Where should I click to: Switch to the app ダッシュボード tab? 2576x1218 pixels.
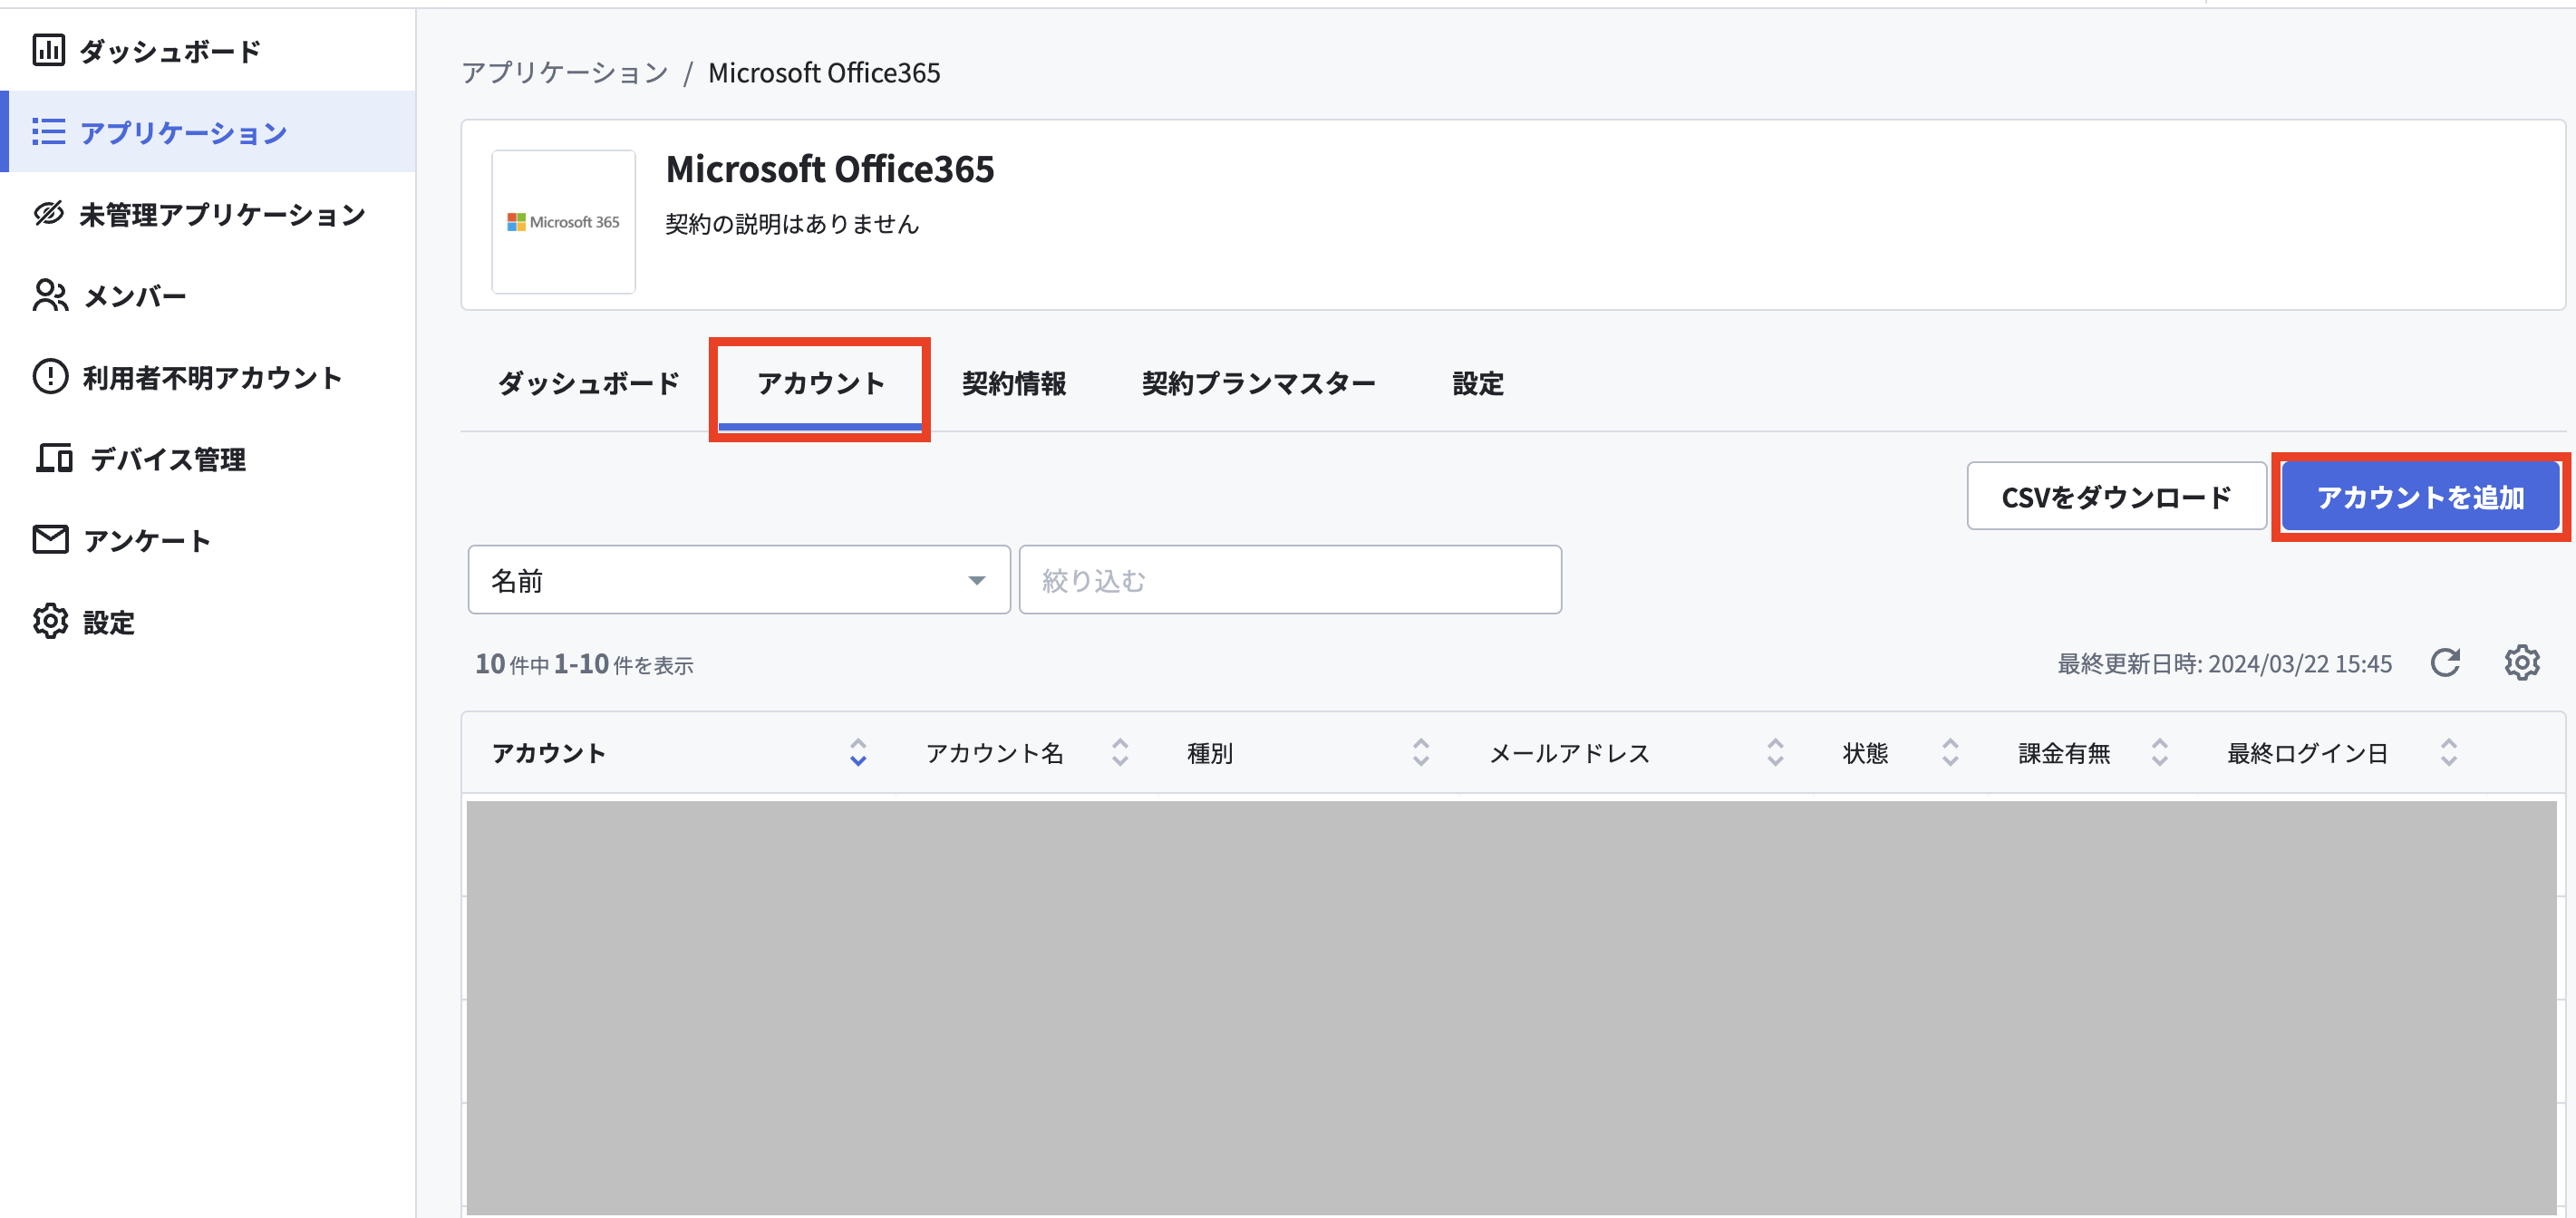click(x=589, y=384)
